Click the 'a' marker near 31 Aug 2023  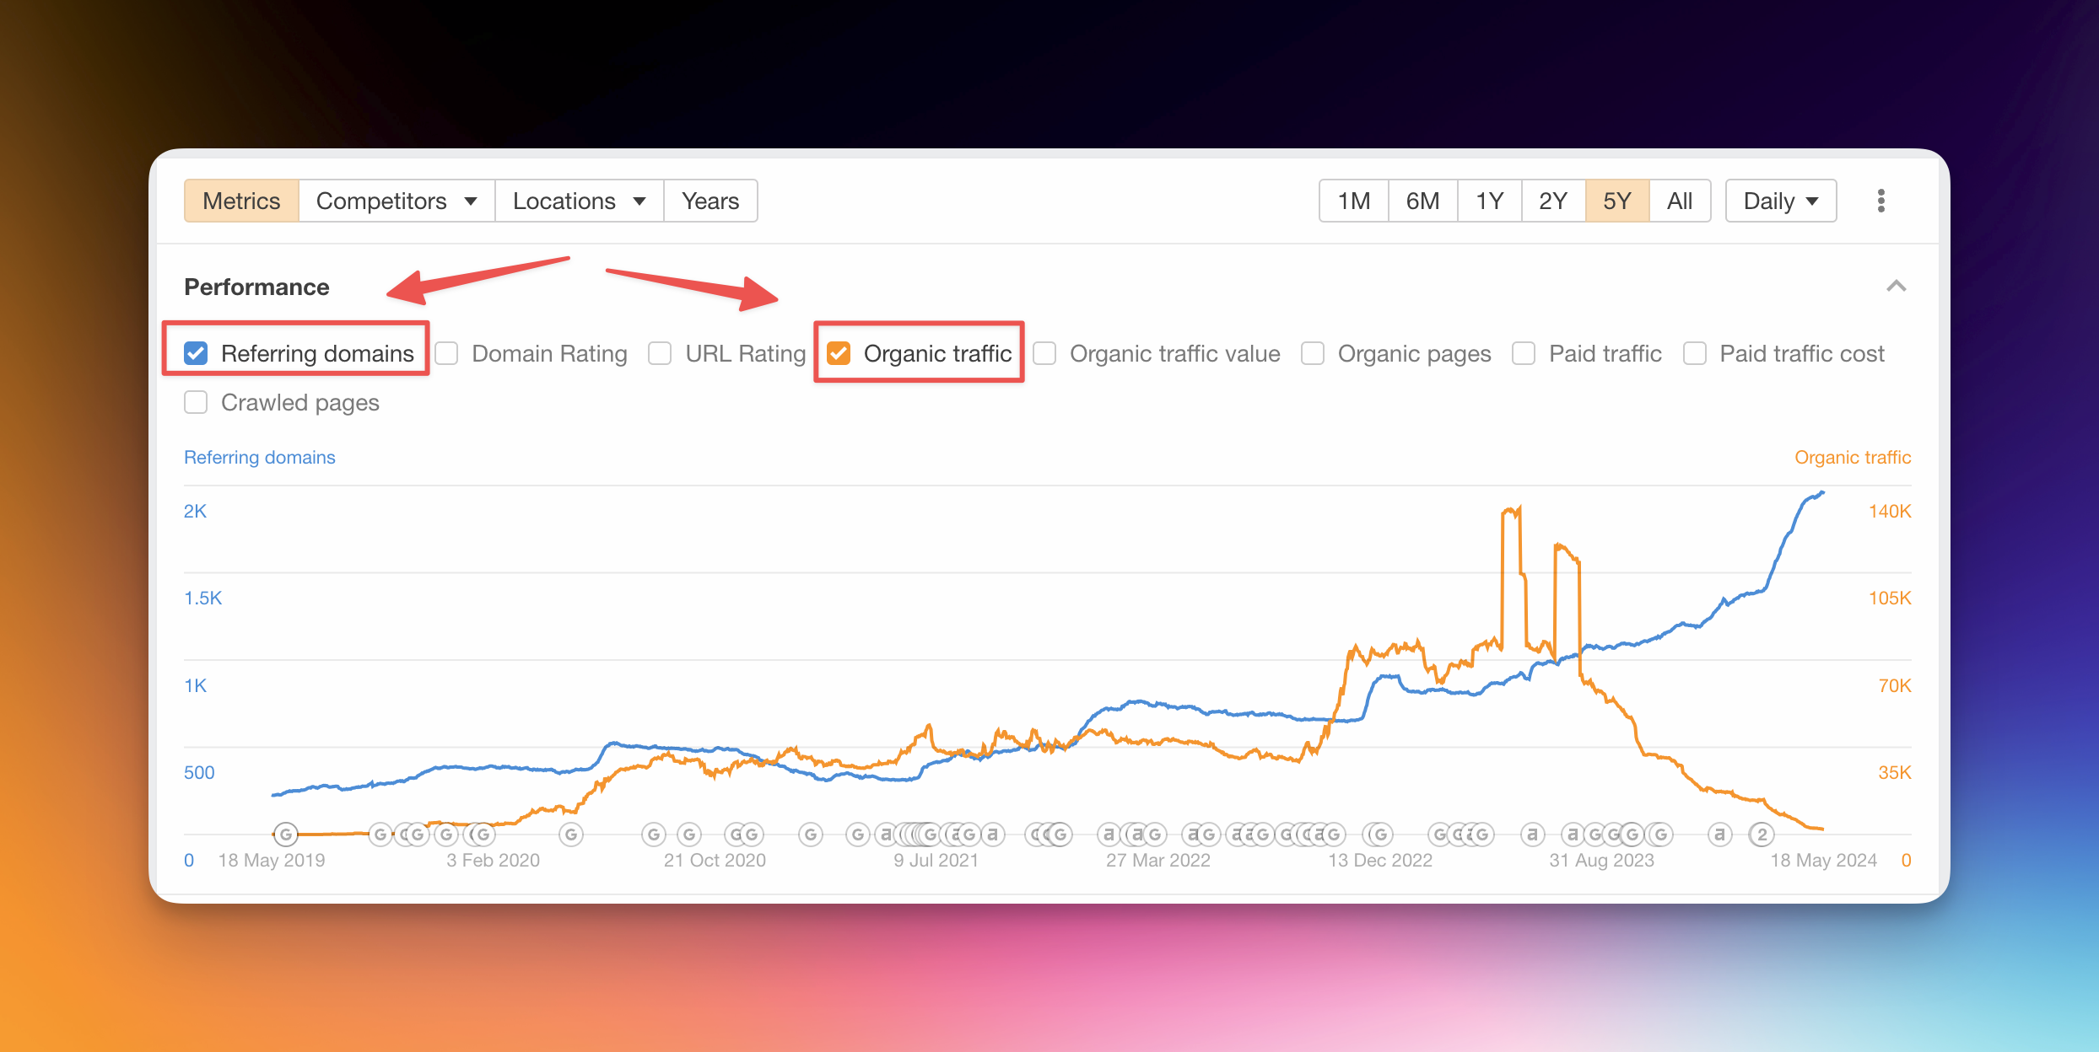[1573, 835]
